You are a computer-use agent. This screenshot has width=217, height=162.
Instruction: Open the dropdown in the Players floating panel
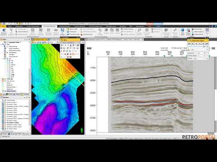coord(204,53)
